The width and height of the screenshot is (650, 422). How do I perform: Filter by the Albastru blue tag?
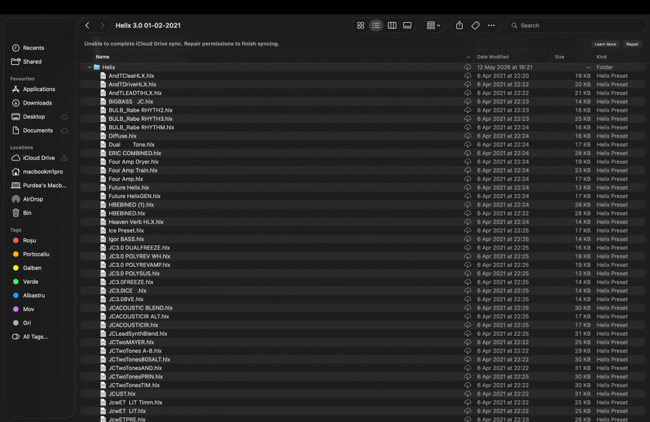tap(34, 295)
